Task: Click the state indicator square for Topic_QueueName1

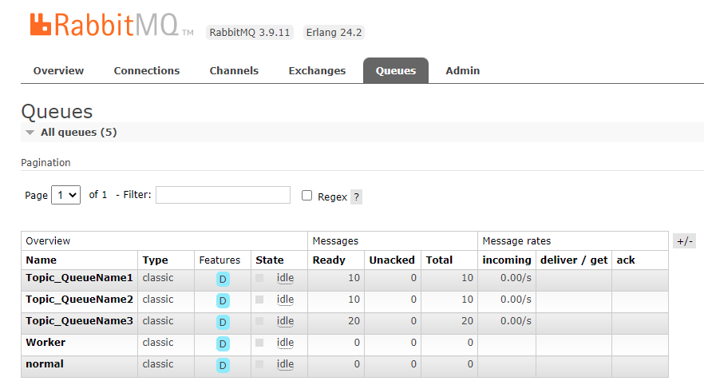Action: click(259, 278)
